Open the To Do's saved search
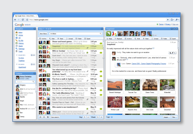The image size is (193, 134). tap(21, 58)
